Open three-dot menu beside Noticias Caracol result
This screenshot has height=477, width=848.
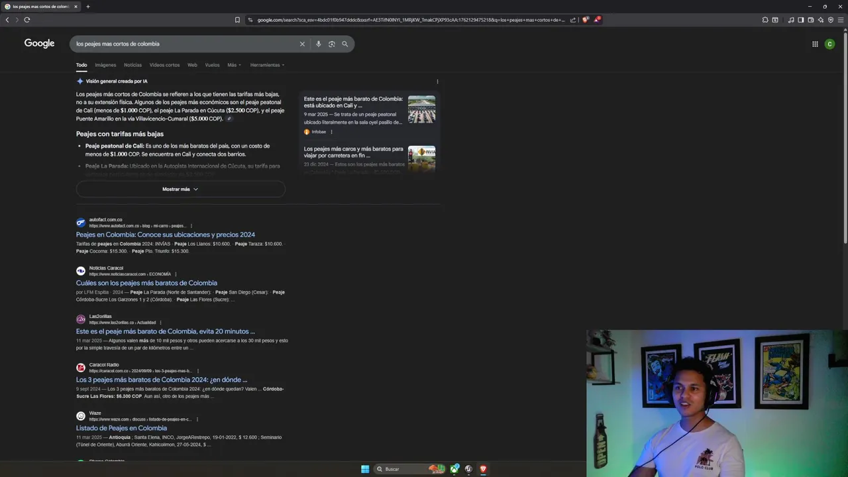(176, 274)
